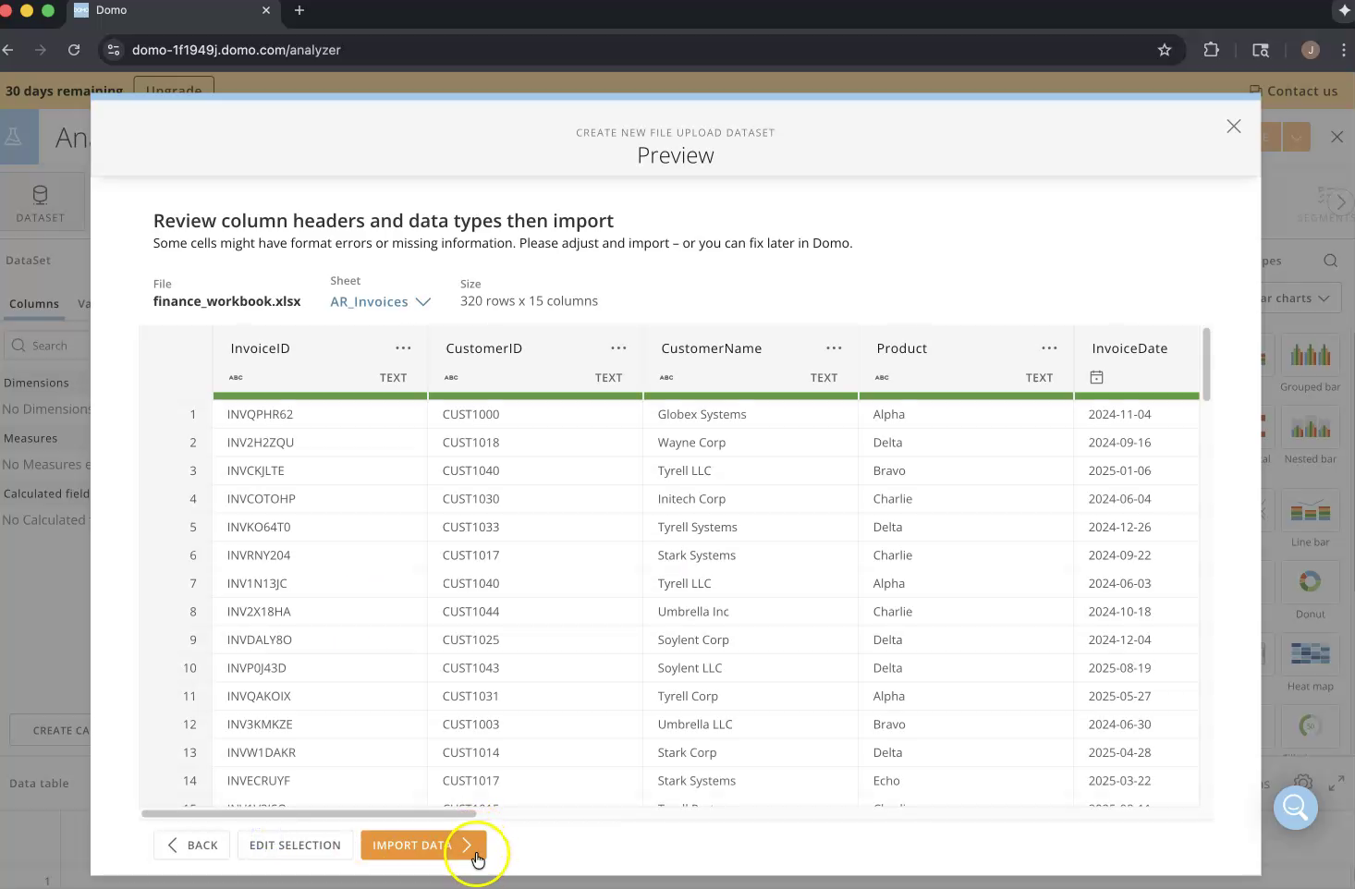
Task: Open the bar charts category dropdown
Action: [x=1300, y=298]
